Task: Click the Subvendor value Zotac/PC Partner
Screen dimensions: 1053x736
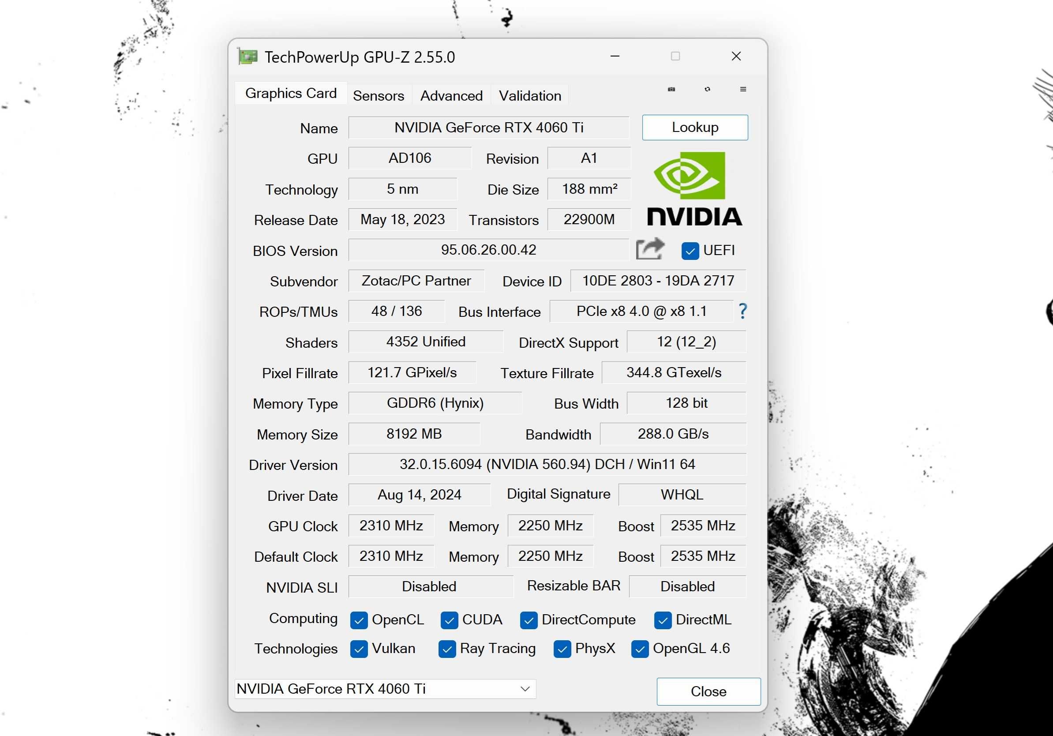Action: (x=416, y=280)
